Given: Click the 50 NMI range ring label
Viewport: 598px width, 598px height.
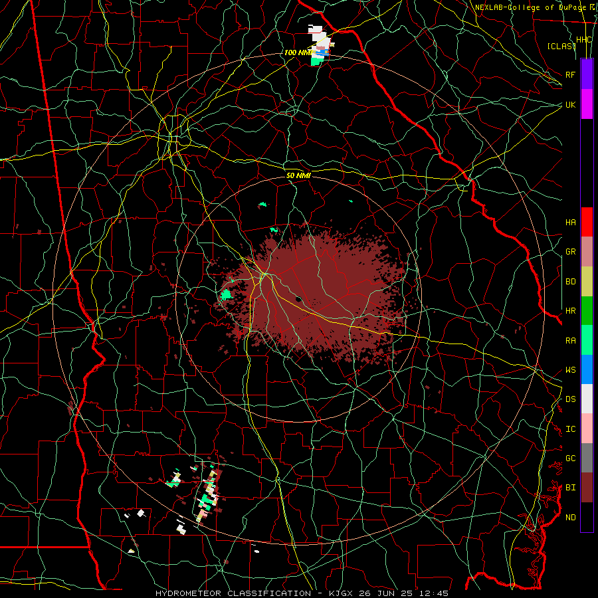Looking at the screenshot, I should pos(298,175).
